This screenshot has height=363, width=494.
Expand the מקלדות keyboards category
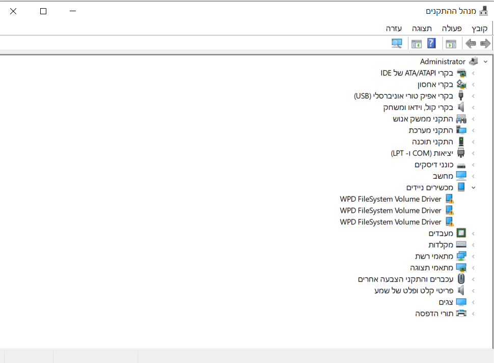[x=474, y=244]
